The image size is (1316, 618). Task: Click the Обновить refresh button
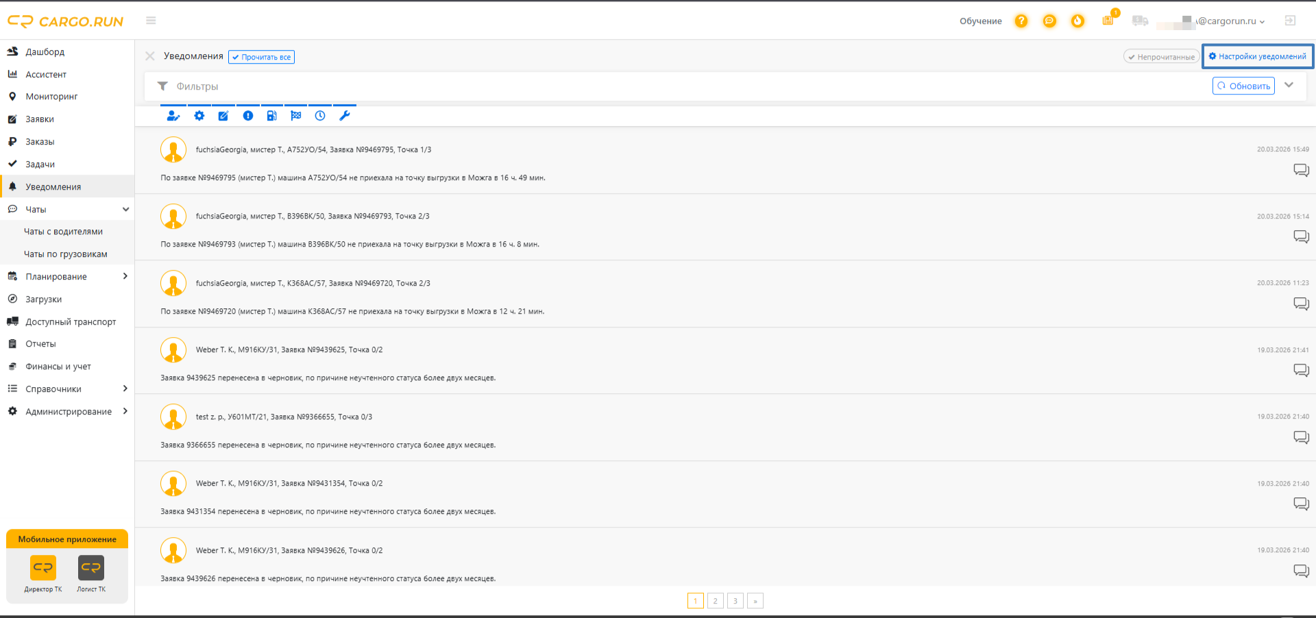point(1243,86)
